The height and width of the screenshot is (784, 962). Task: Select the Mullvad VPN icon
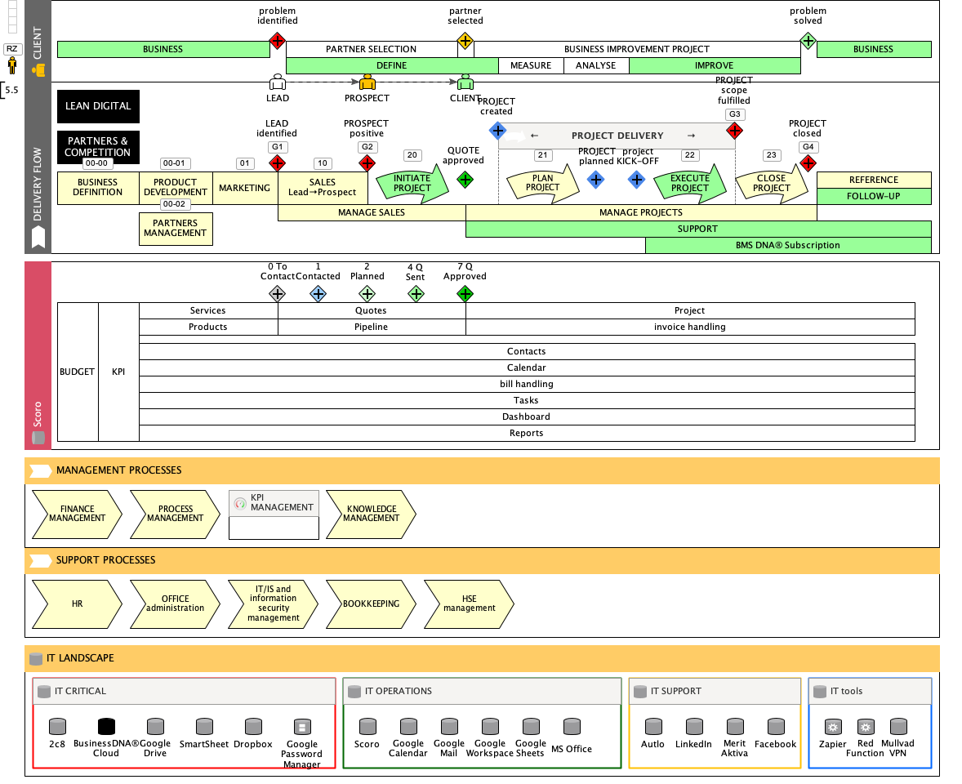(898, 726)
